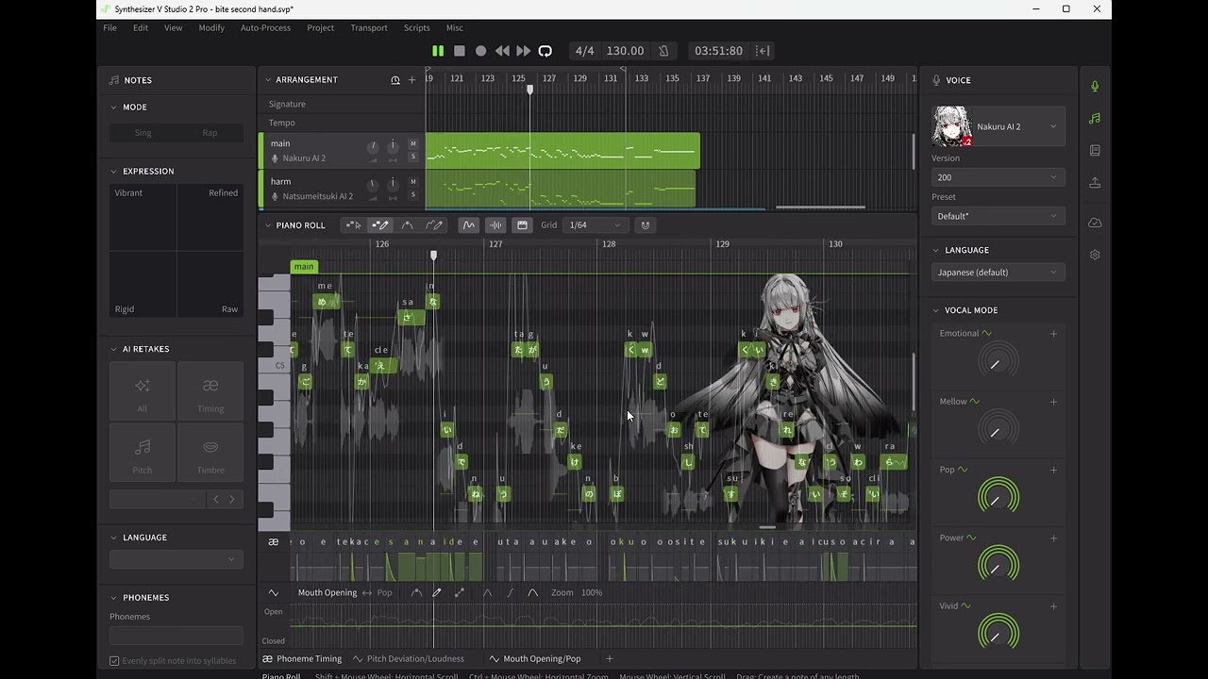The height and width of the screenshot is (679, 1208).
Task: Select Rap mode
Action: 210,133
